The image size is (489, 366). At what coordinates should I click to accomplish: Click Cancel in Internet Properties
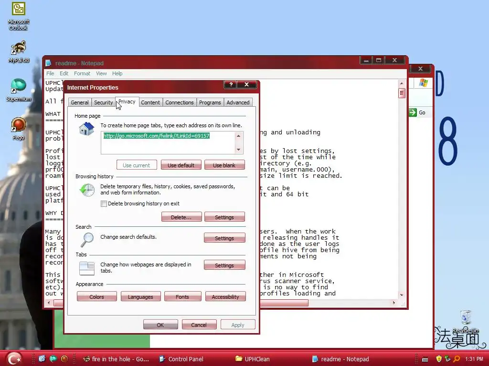coord(199,325)
